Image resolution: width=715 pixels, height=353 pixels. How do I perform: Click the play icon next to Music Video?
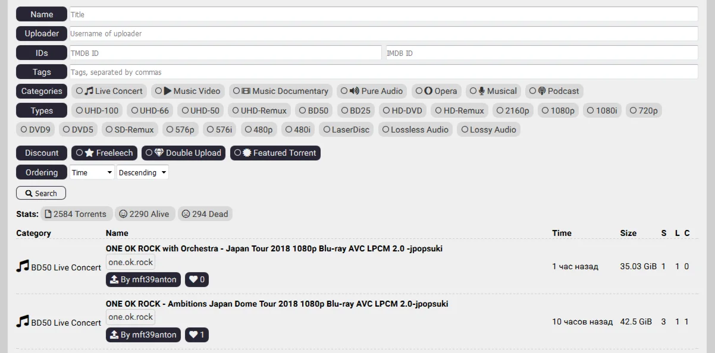pos(168,91)
